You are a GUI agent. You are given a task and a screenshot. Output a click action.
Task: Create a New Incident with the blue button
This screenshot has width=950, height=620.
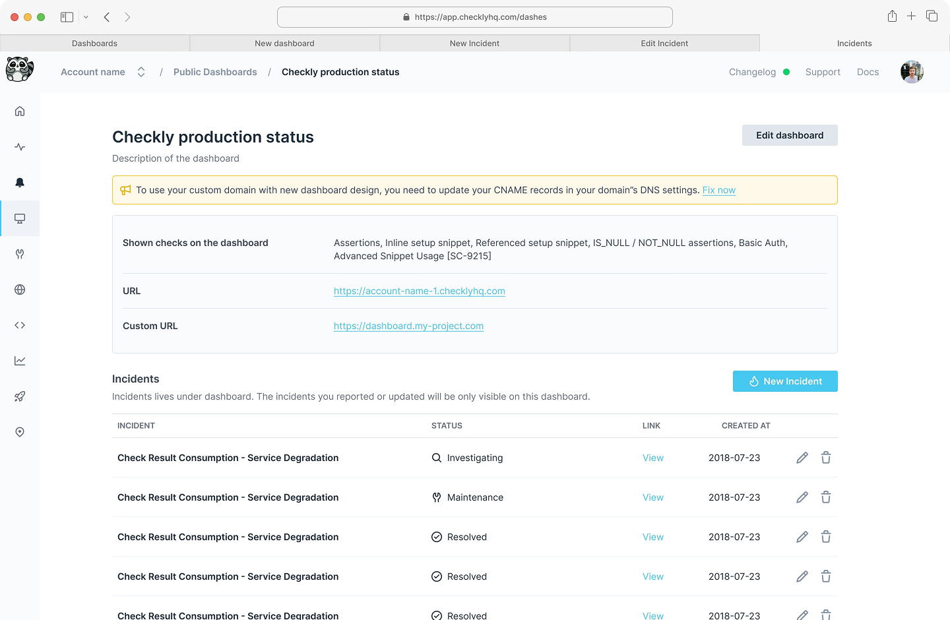(x=785, y=381)
